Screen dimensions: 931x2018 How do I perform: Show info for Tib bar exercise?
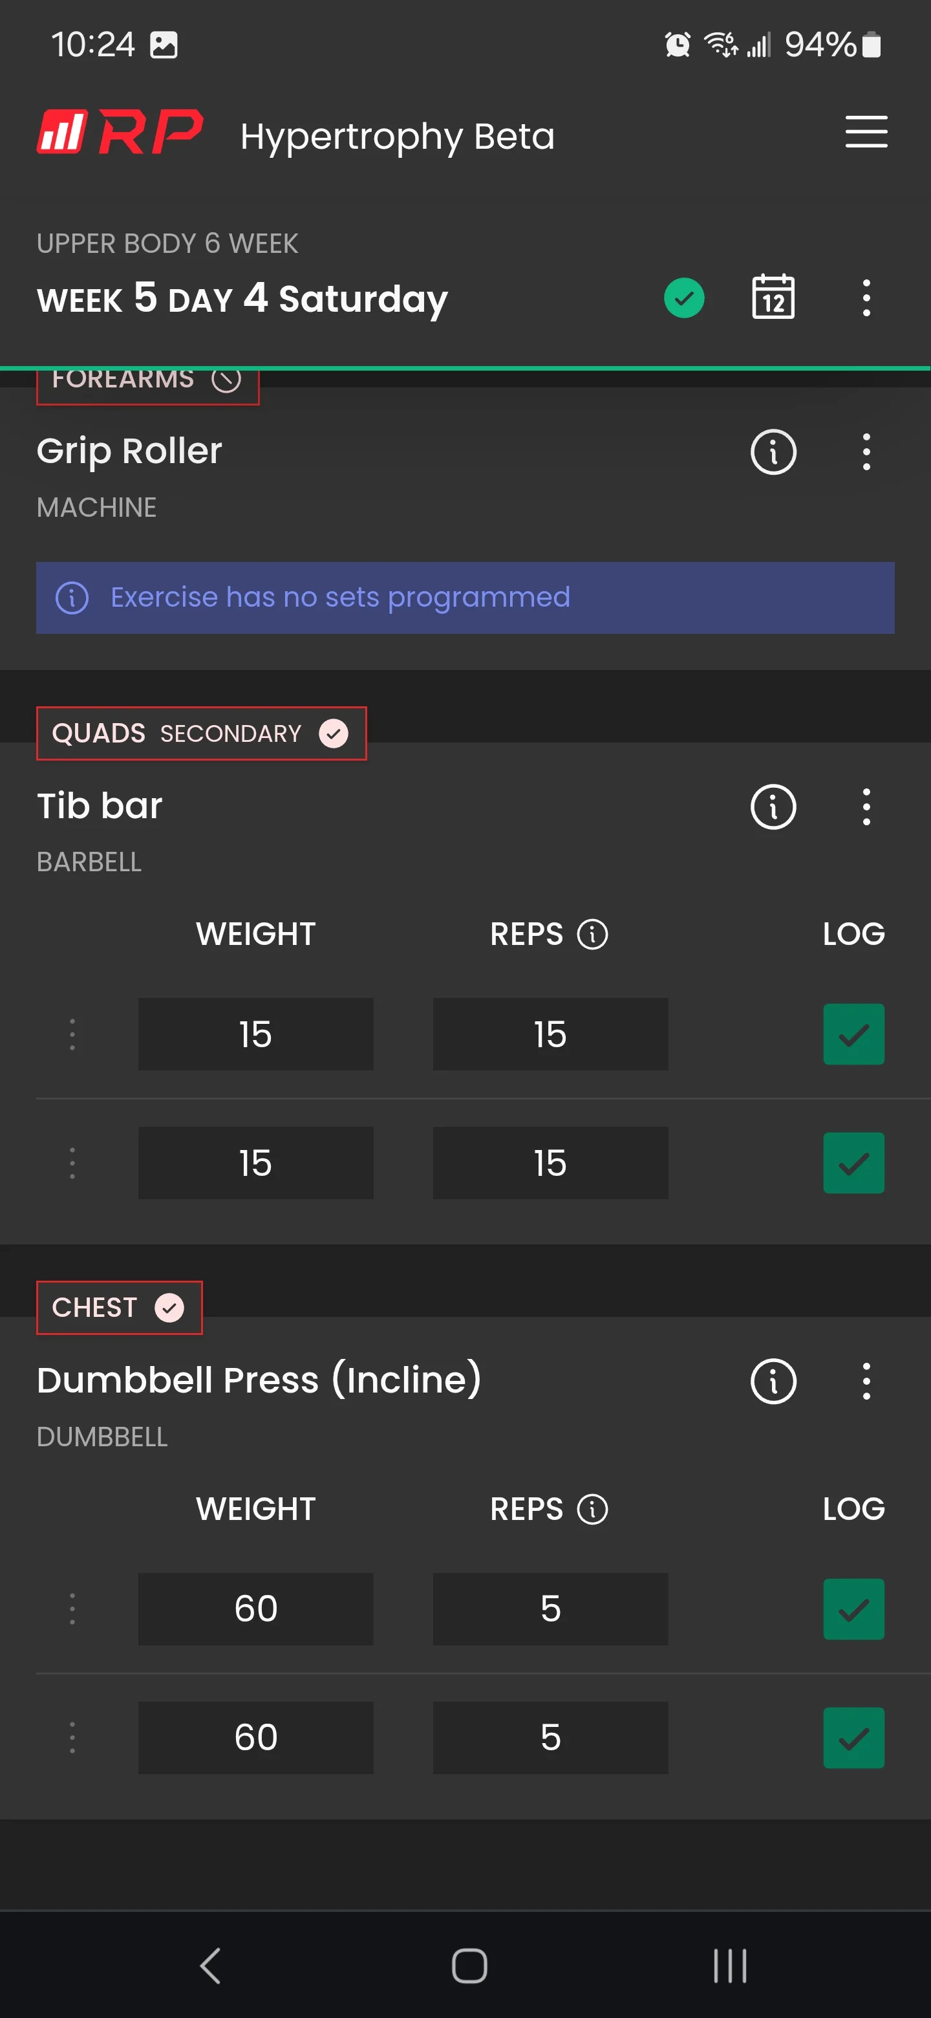[773, 807]
